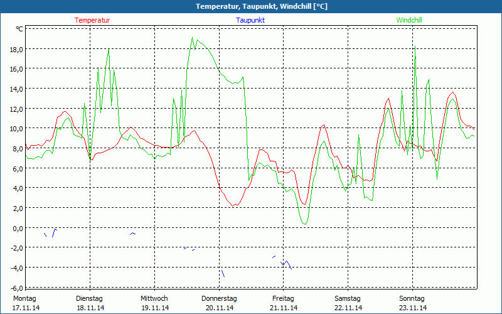Screen dimensions: 502x314
Task: Select the Sonntag day label
Action: pos(412,298)
